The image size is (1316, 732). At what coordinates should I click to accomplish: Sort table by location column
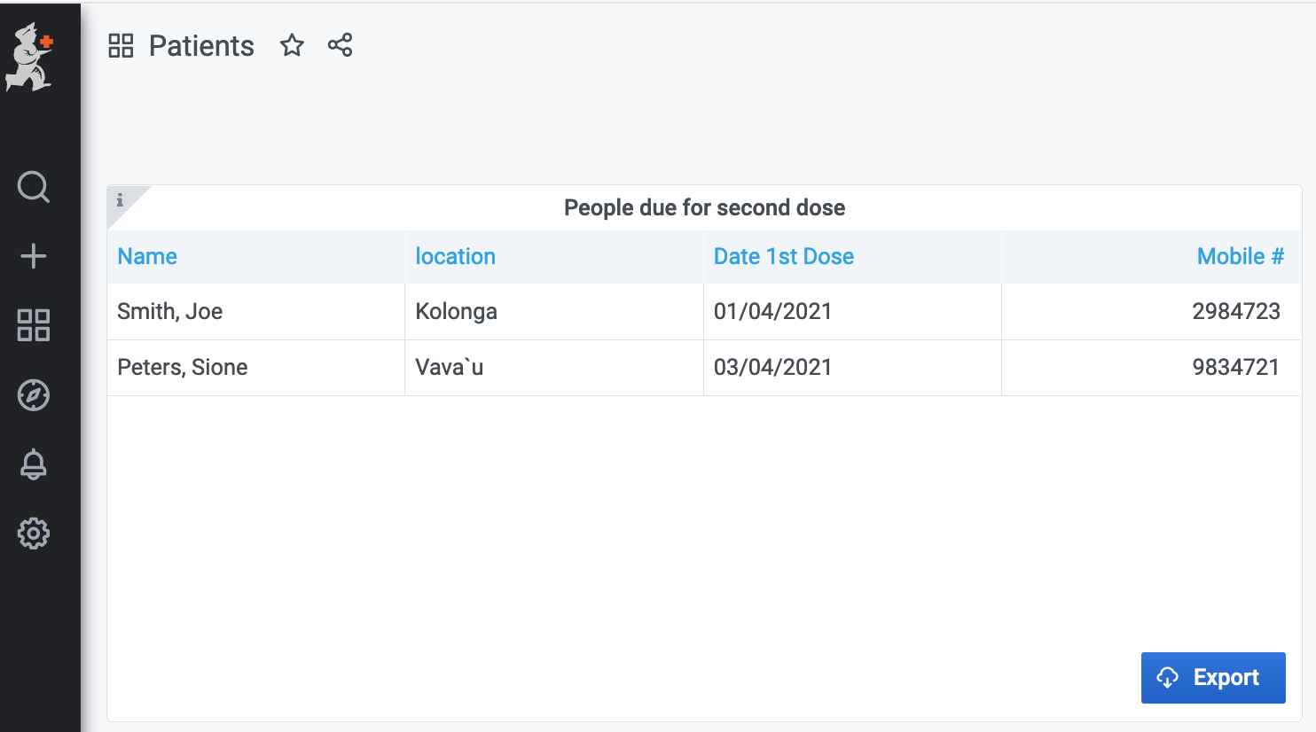(x=455, y=257)
